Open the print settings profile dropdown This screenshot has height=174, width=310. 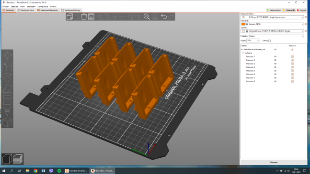point(272,17)
